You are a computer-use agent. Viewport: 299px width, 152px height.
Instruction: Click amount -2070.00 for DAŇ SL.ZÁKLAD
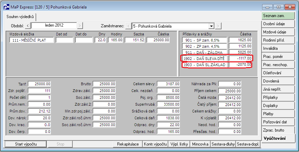(240, 65)
